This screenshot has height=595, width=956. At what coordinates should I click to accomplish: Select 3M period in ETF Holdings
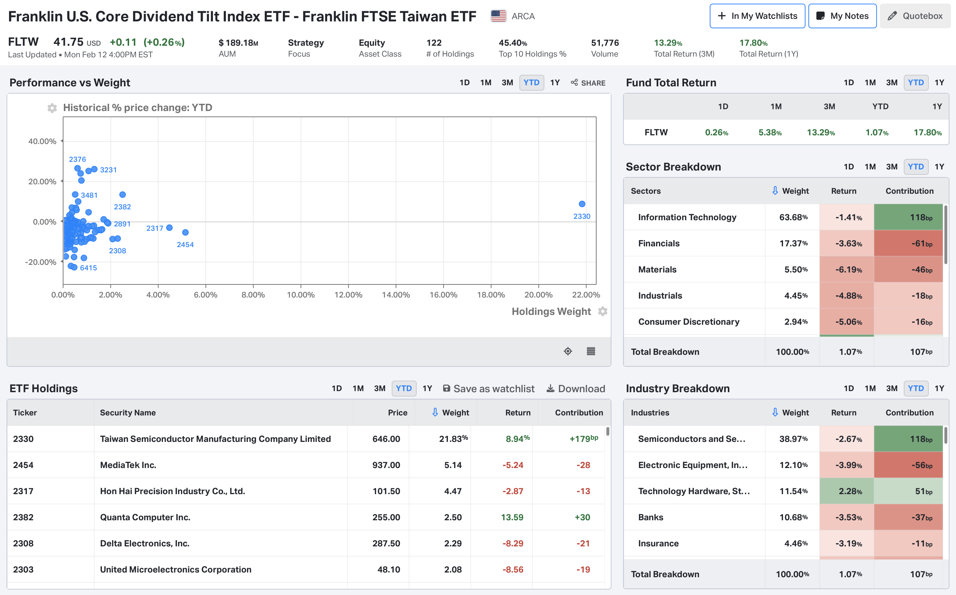click(379, 389)
